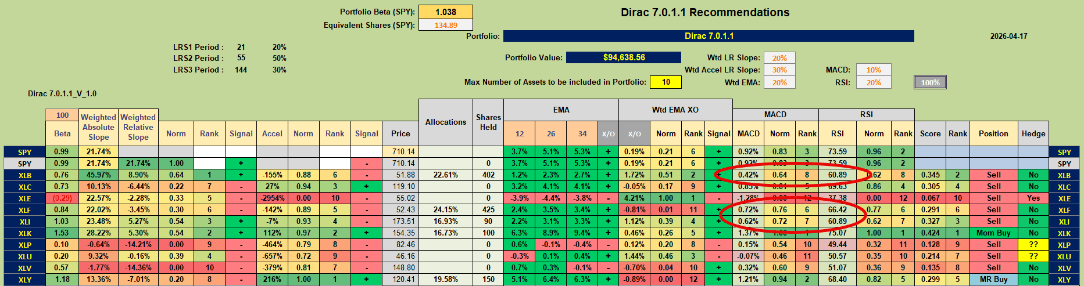Click the XLE Wtd EMA XO value 4.21%
This screenshot has height=286, width=1084.
(x=634, y=198)
